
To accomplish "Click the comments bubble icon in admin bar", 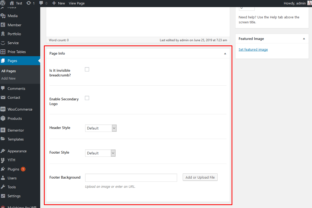I will pyautogui.click(x=41, y=3).
